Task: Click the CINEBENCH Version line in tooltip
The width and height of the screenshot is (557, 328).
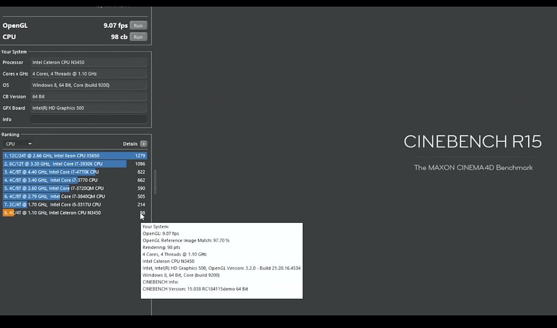Action: tap(195, 289)
